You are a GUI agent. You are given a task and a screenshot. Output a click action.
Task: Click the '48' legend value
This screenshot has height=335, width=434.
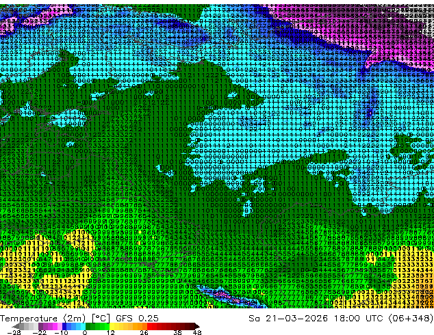coord(197,332)
